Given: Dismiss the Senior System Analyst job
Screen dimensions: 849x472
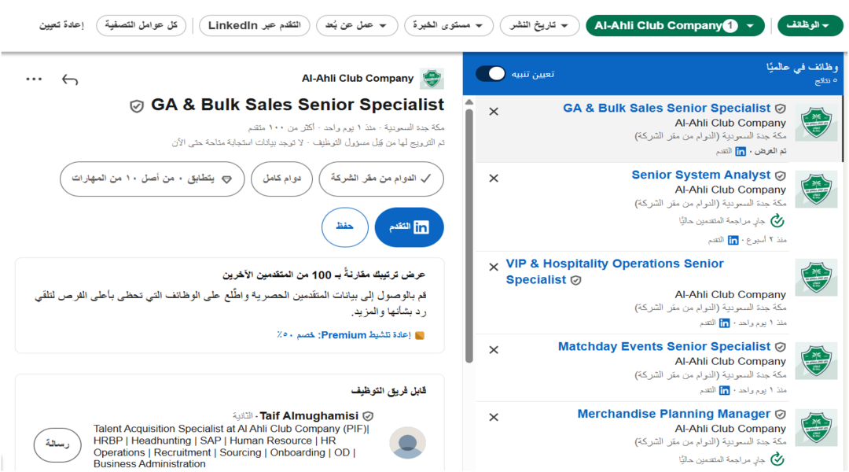Looking at the screenshot, I should point(494,179).
